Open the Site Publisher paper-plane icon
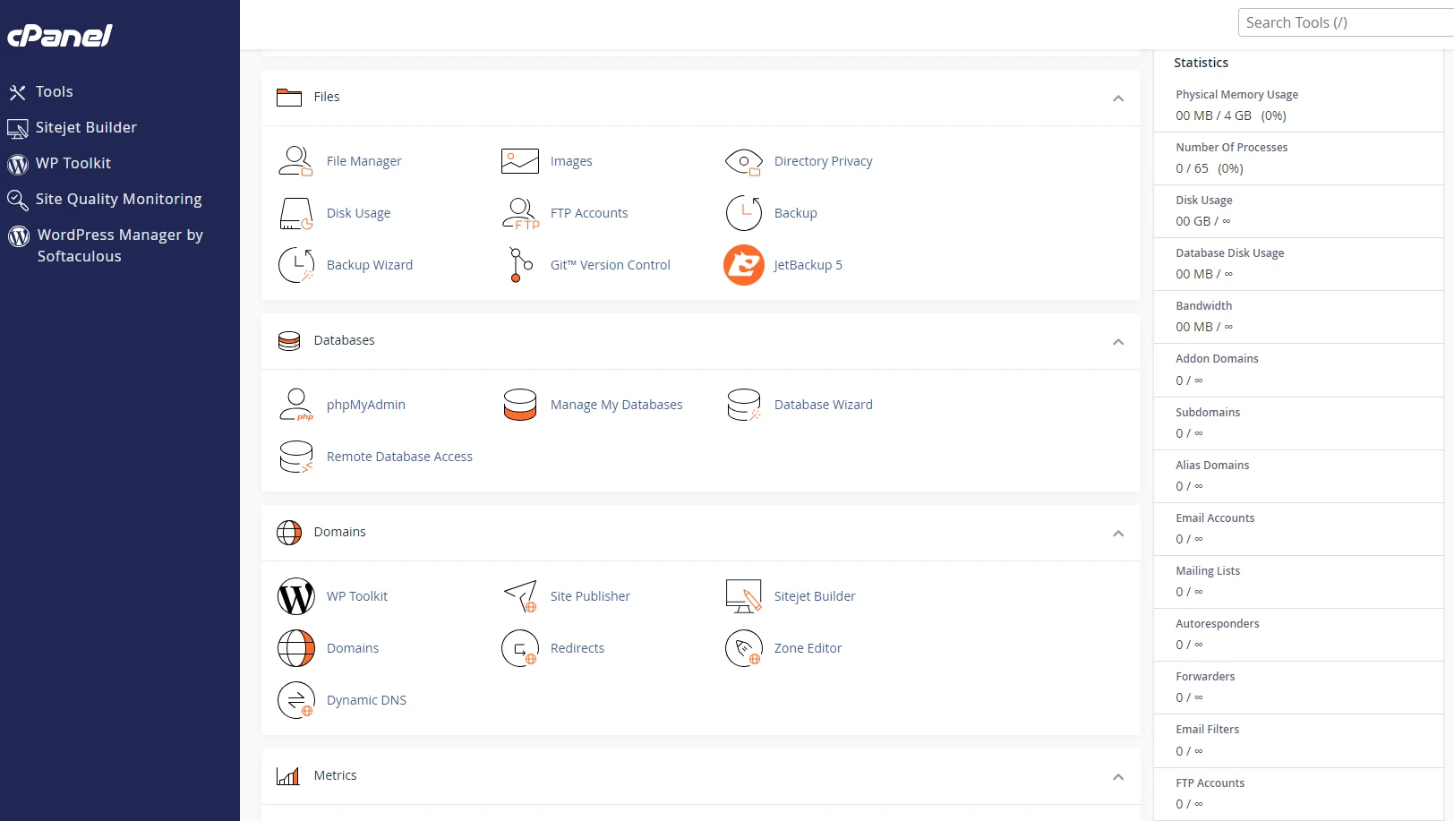The height and width of the screenshot is (821, 1454). pos(520,596)
